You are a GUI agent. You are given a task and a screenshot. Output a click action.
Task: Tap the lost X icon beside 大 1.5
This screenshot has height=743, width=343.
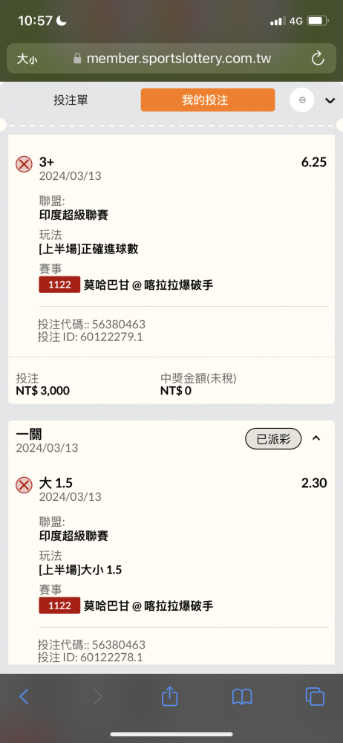pos(24,485)
